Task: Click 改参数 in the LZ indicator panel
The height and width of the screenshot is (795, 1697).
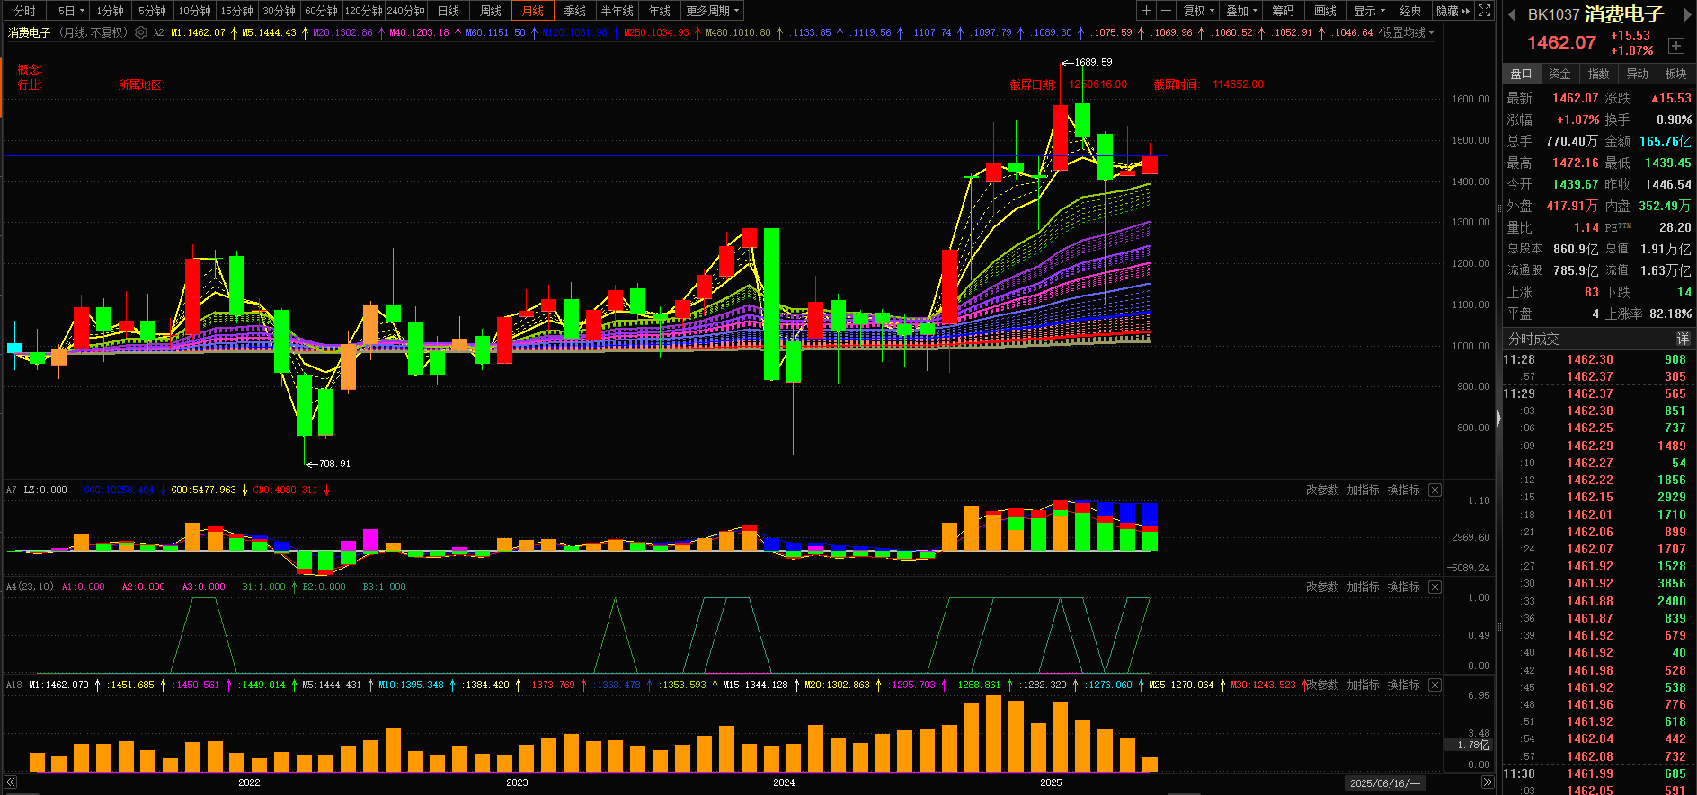Action: pos(1322,490)
